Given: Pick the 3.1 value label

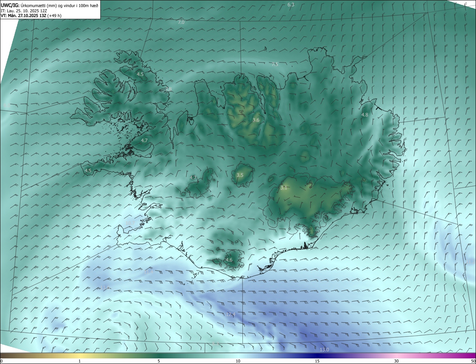Looking at the screenshot, I should 284,188.
